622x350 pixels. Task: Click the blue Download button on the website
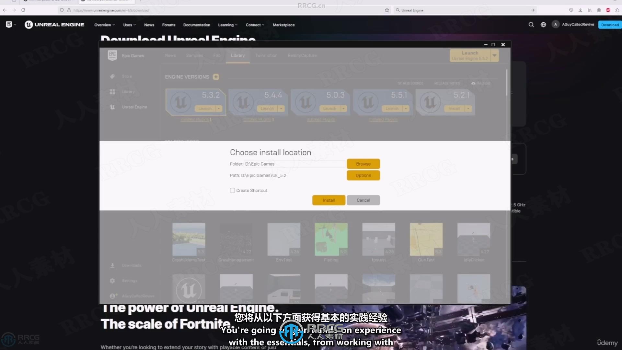point(610,25)
